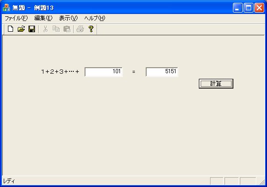Click the Print icon in toolbar

(x=80, y=29)
